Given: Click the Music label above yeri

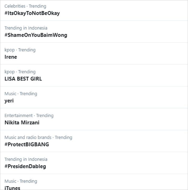Looking at the screenshot, I should pyautogui.click(x=10, y=94).
